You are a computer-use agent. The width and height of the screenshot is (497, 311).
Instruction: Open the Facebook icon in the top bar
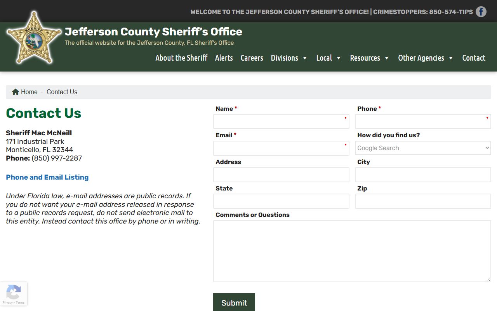(x=481, y=12)
